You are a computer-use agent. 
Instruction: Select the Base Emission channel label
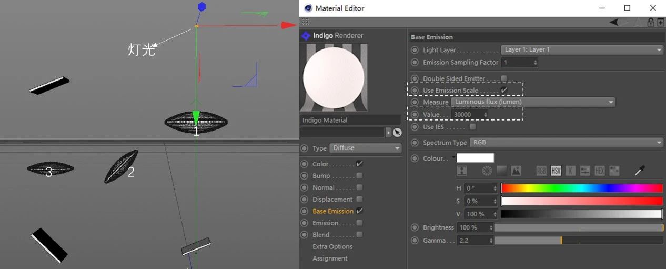click(333, 211)
